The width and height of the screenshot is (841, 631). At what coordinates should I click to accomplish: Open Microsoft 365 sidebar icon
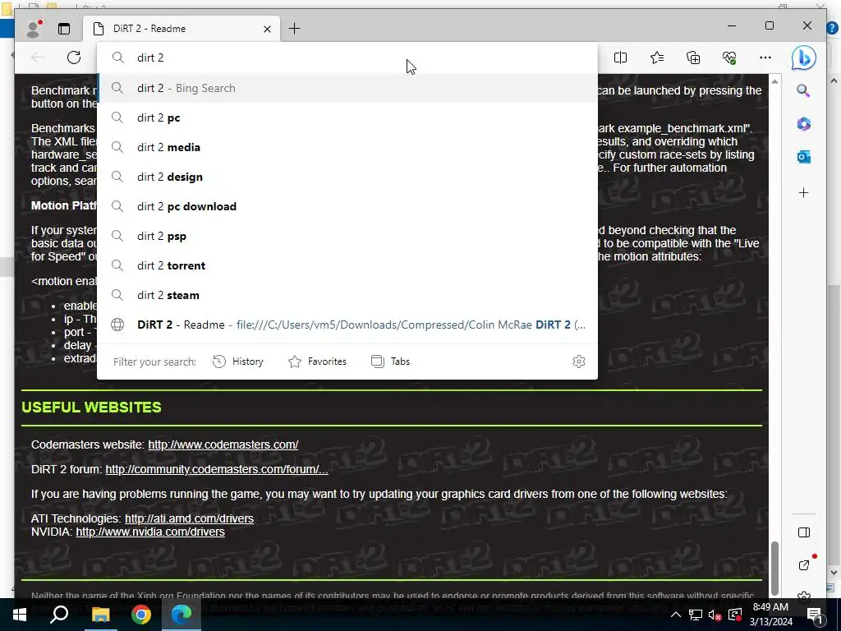(x=803, y=124)
